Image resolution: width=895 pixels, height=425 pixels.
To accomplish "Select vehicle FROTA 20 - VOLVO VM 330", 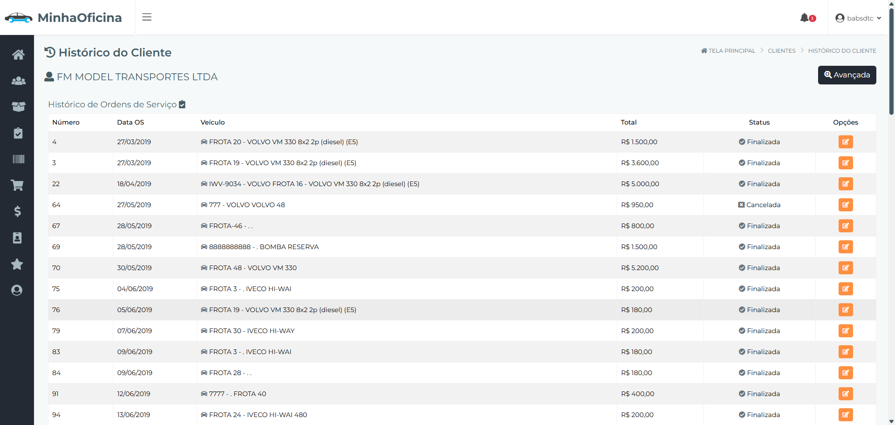I will (x=279, y=142).
